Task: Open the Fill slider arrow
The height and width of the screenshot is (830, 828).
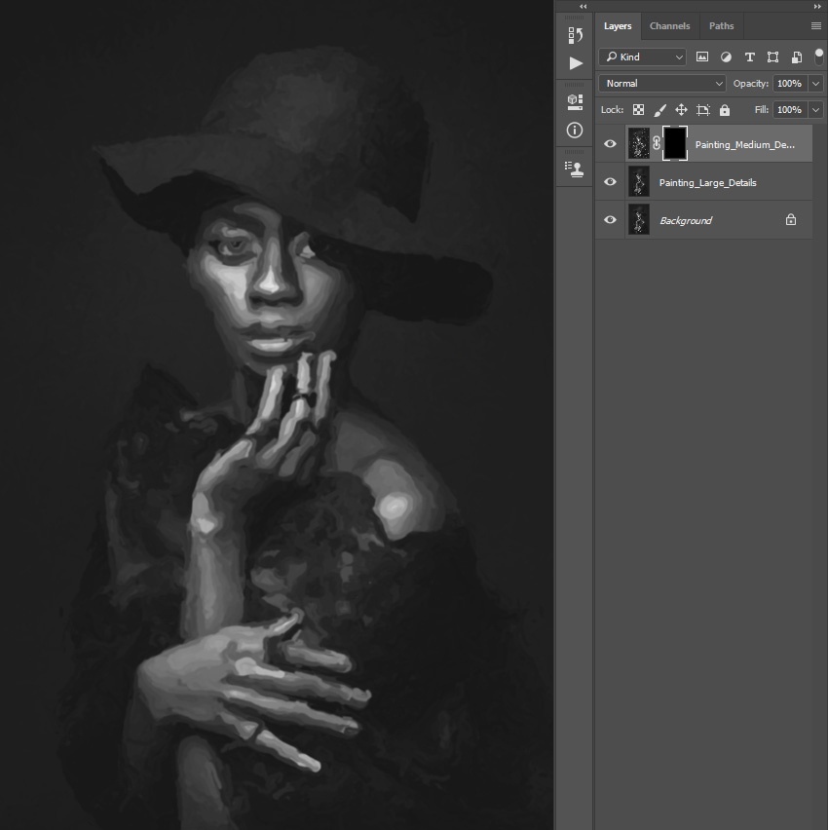Action: pyautogui.click(x=816, y=109)
